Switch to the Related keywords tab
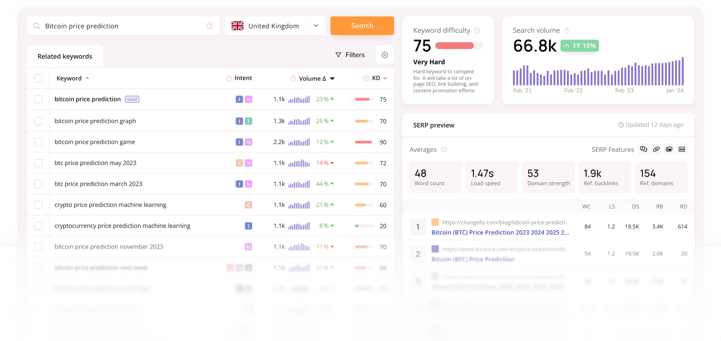 coord(65,56)
